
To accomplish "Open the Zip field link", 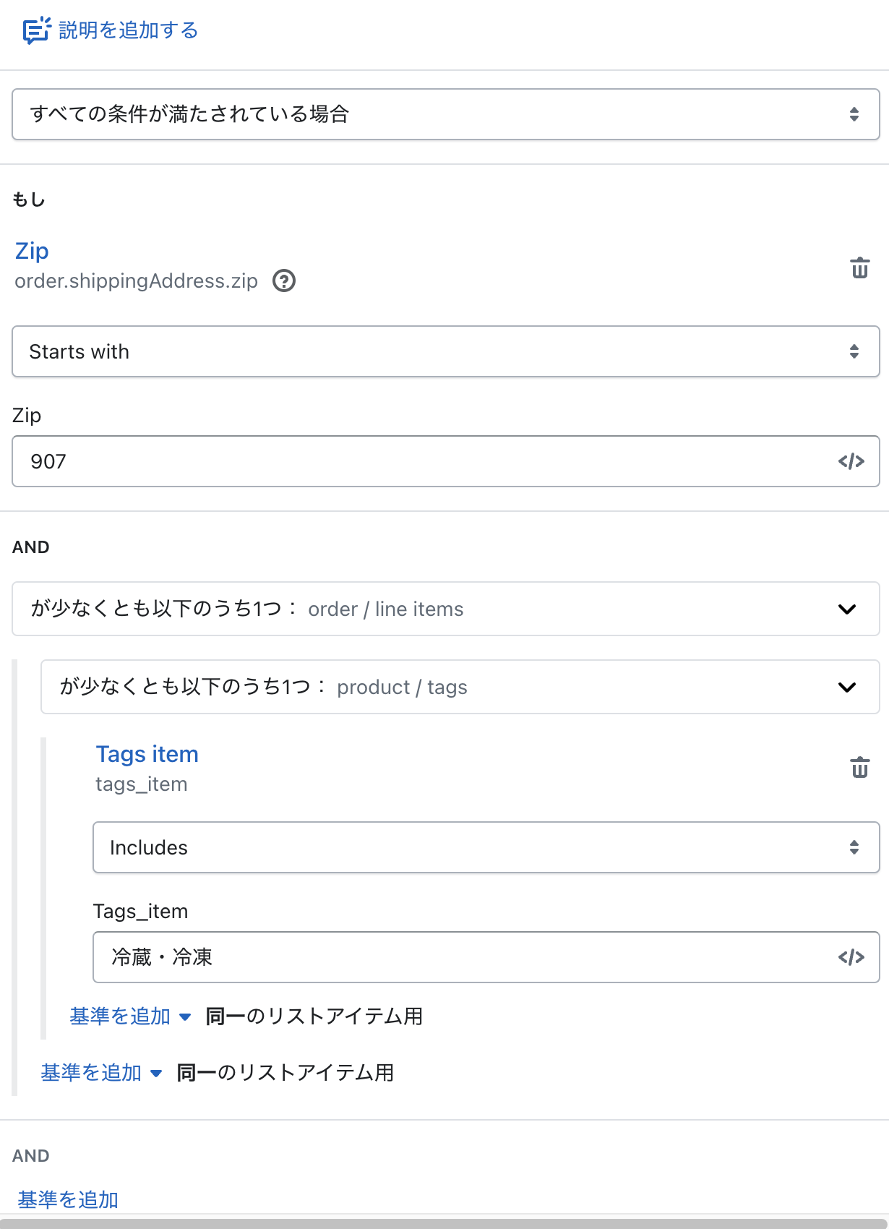I will 32,251.
